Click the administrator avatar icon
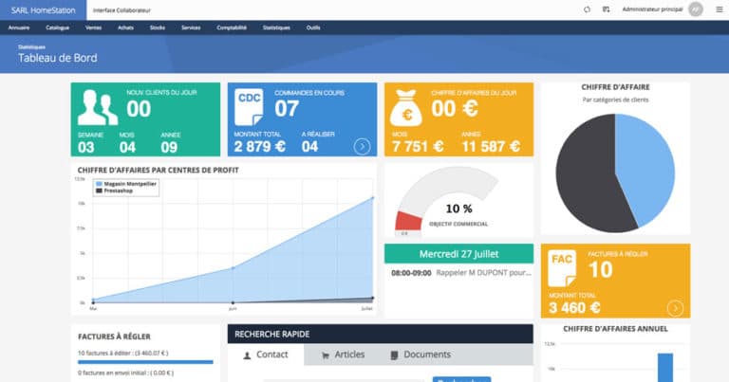Image resolution: width=729 pixels, height=382 pixels. pyautogui.click(x=696, y=9)
